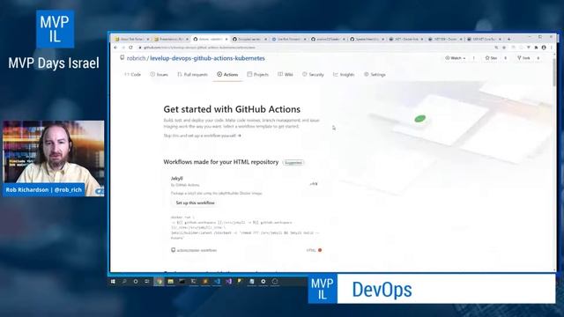The height and width of the screenshot is (317, 564).
Task: View the Insights tab
Action: coord(344,74)
